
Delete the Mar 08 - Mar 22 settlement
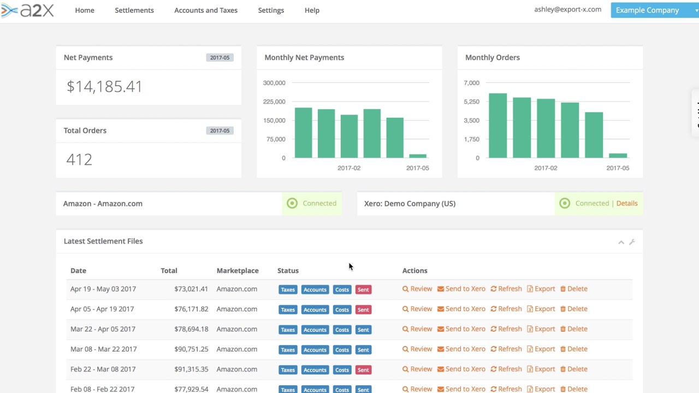573,349
